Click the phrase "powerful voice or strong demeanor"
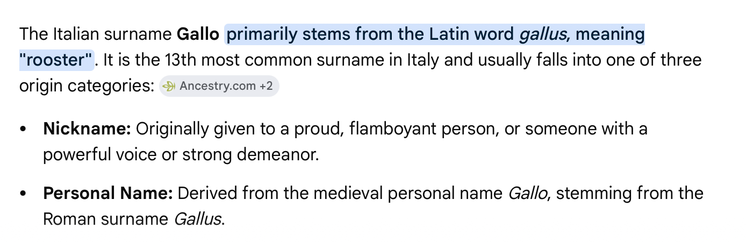 181,155
